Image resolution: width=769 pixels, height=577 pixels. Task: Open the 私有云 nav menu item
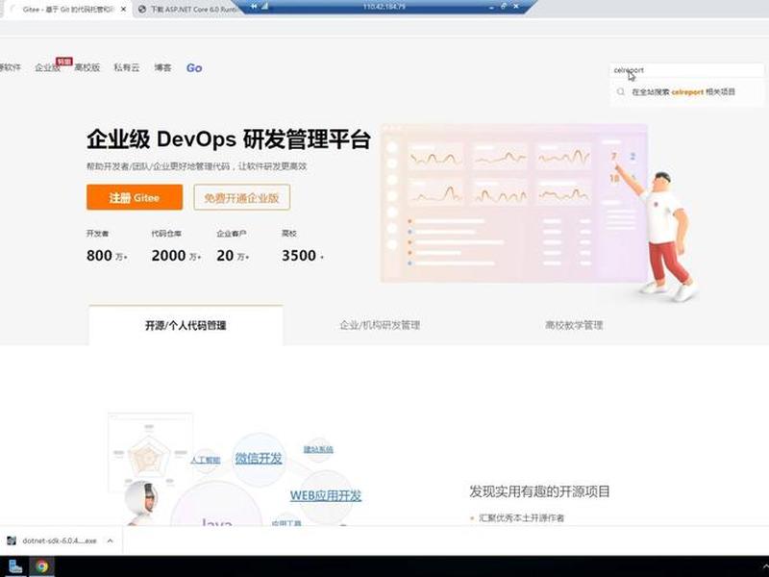[127, 67]
